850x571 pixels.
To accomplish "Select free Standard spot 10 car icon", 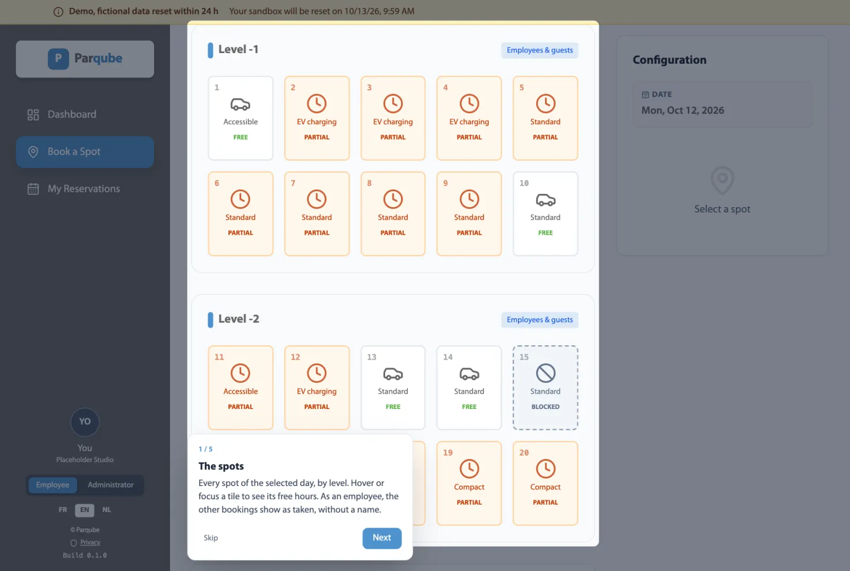I will 546,200.
